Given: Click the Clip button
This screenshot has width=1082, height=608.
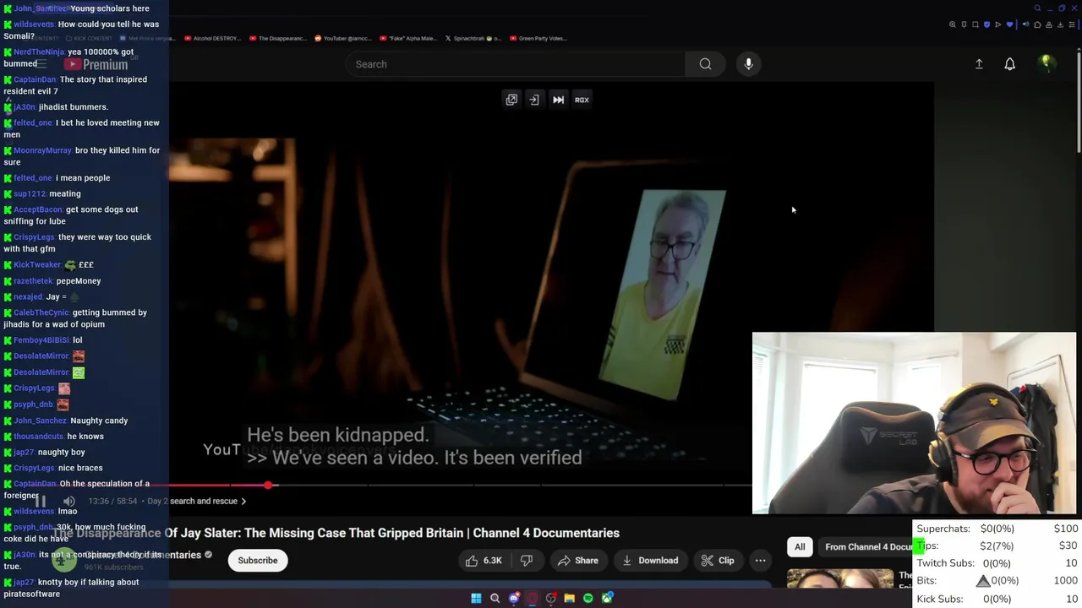Looking at the screenshot, I should click(718, 561).
